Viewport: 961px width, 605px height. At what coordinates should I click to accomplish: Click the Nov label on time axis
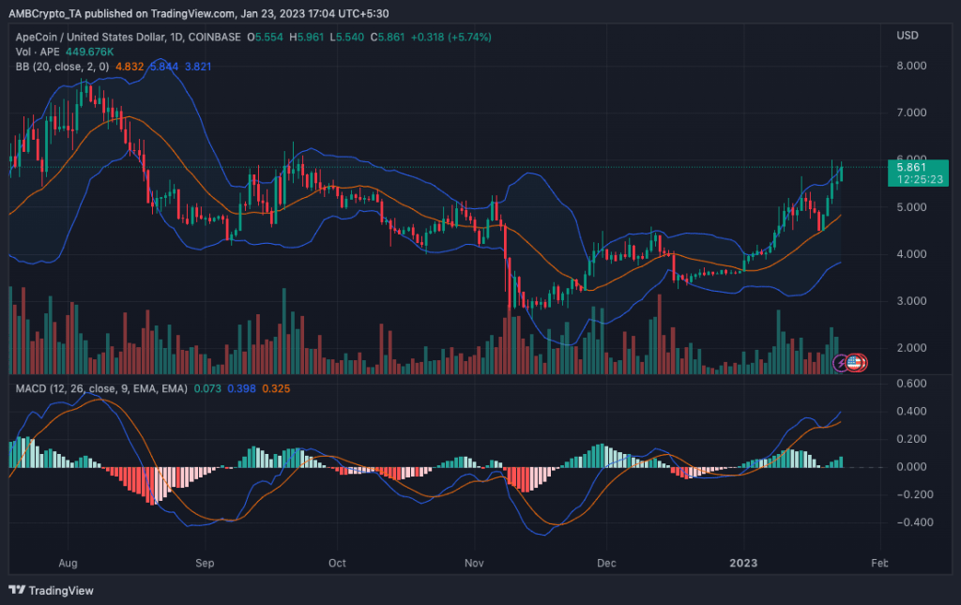point(474,564)
